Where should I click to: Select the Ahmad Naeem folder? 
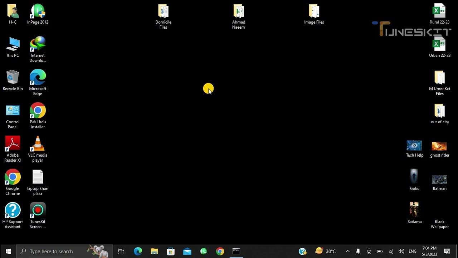tap(239, 17)
